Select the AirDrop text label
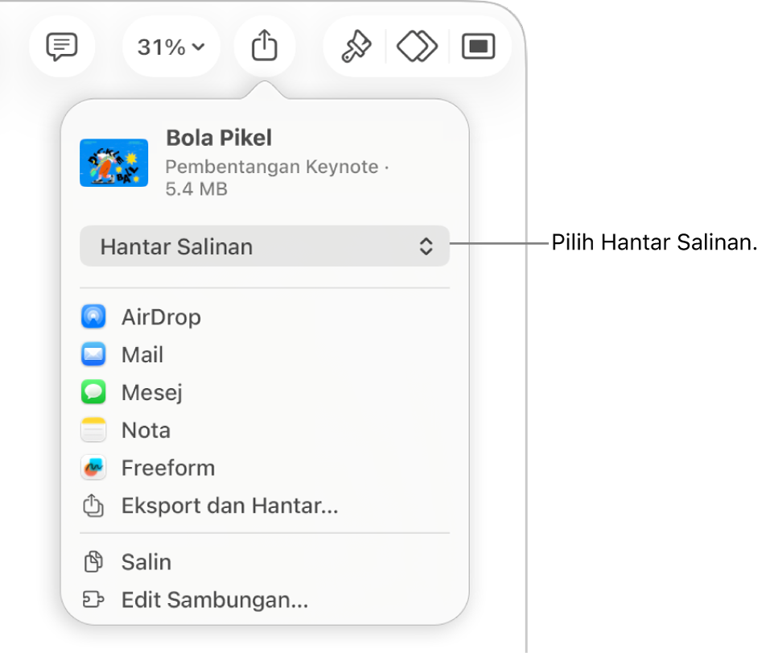 pyautogui.click(x=161, y=317)
